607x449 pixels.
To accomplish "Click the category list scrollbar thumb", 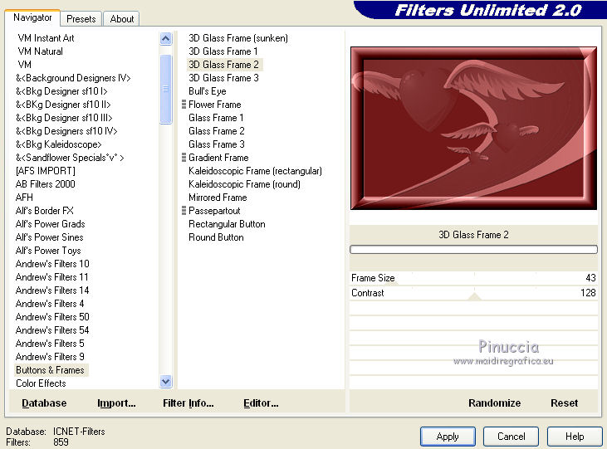I will (166, 89).
